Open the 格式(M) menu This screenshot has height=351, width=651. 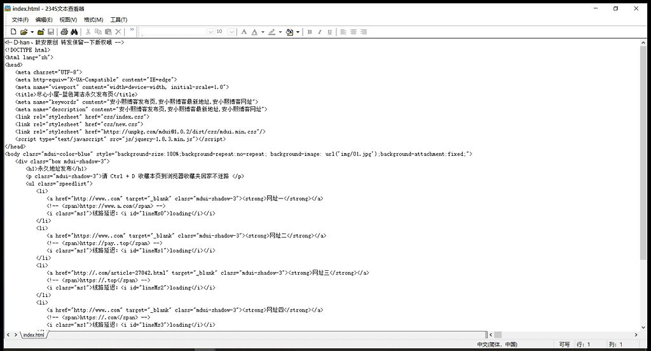tap(93, 20)
